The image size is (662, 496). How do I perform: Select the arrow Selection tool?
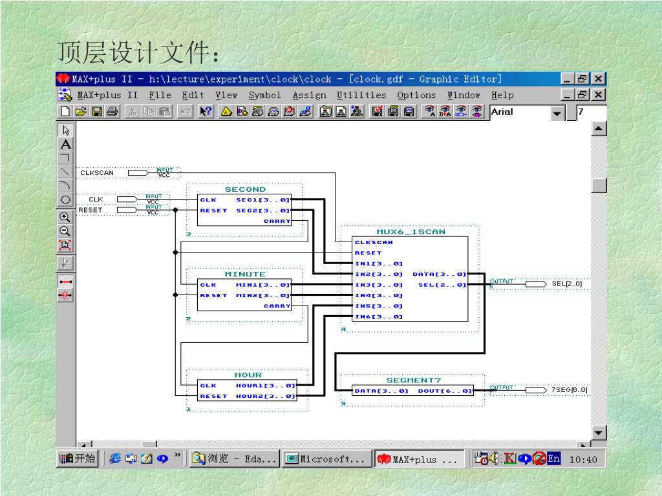[x=65, y=130]
